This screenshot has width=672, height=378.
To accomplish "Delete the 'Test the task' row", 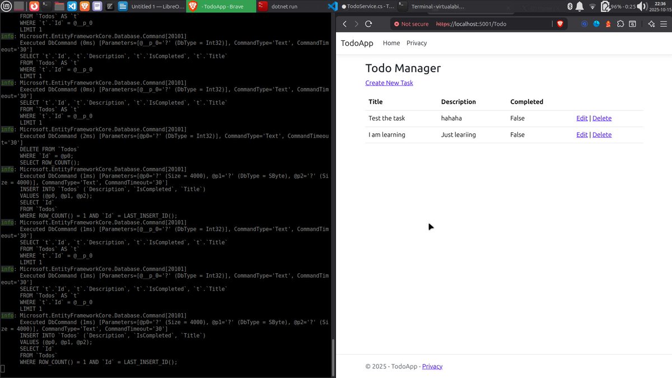I will click(602, 118).
